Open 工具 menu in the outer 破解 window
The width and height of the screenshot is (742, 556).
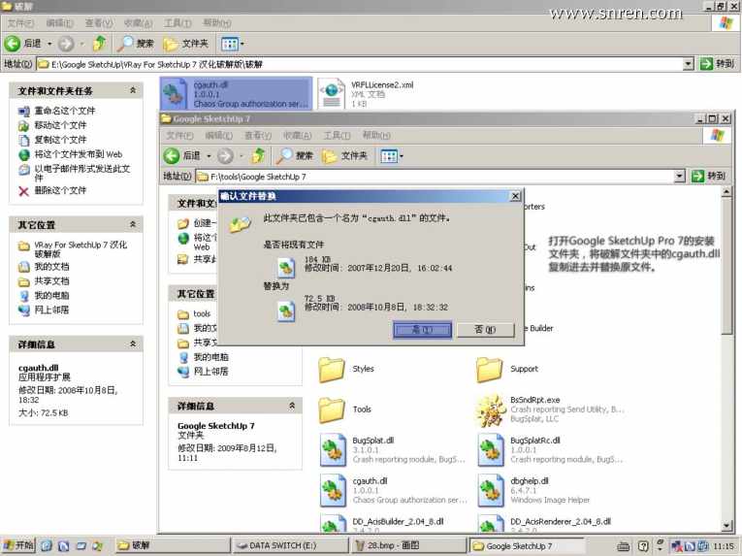(177, 22)
